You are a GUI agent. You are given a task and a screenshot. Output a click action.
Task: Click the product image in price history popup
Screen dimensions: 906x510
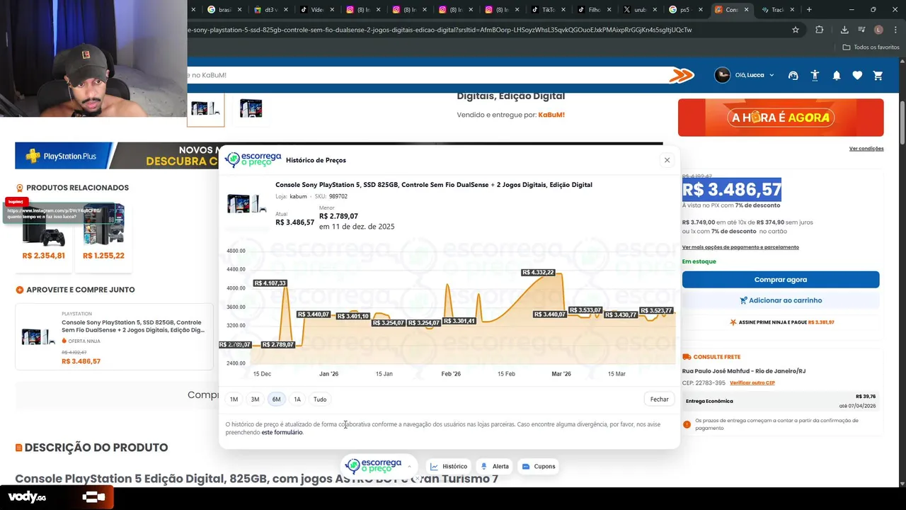(246, 203)
